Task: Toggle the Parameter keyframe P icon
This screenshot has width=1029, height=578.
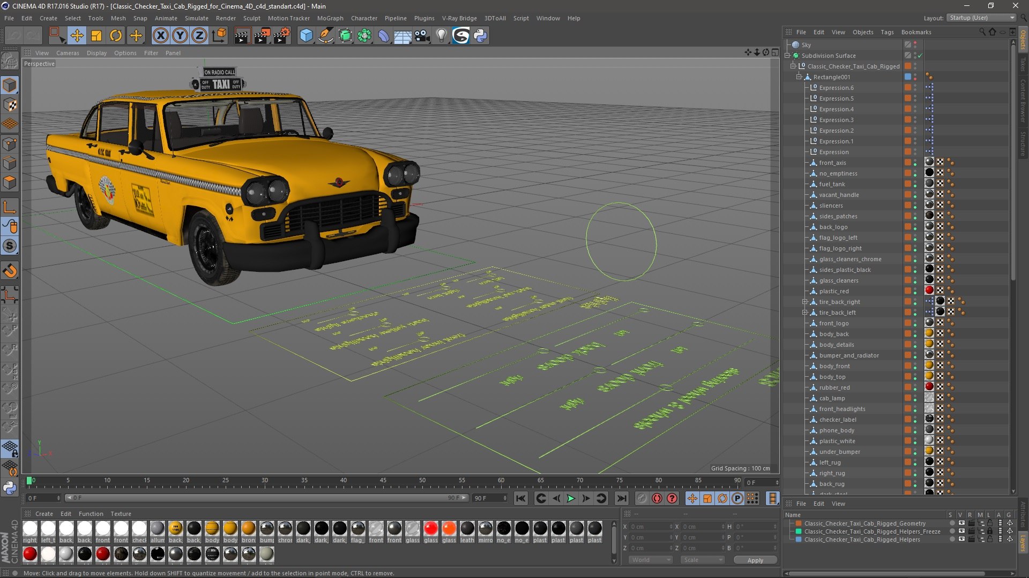Action: (737, 498)
